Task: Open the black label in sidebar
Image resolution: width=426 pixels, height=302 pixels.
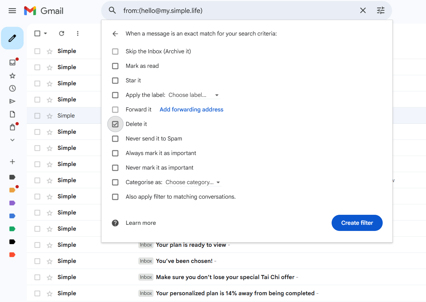Action: tap(12, 242)
